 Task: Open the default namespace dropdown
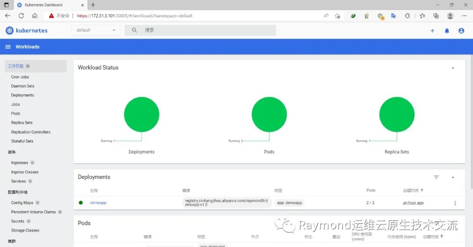coord(95,30)
